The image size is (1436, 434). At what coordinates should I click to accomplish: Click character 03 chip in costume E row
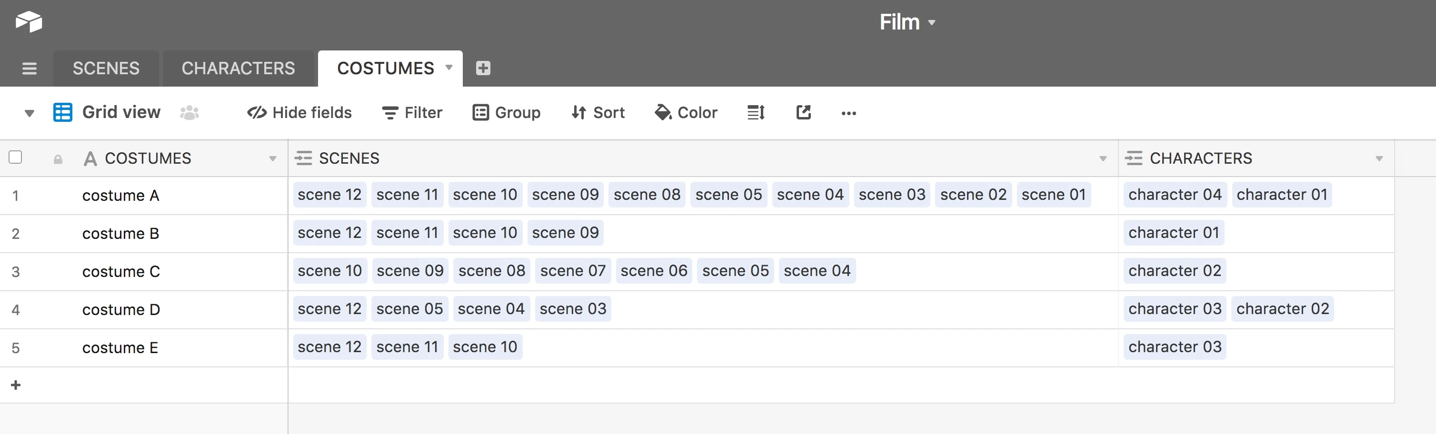pyautogui.click(x=1175, y=346)
